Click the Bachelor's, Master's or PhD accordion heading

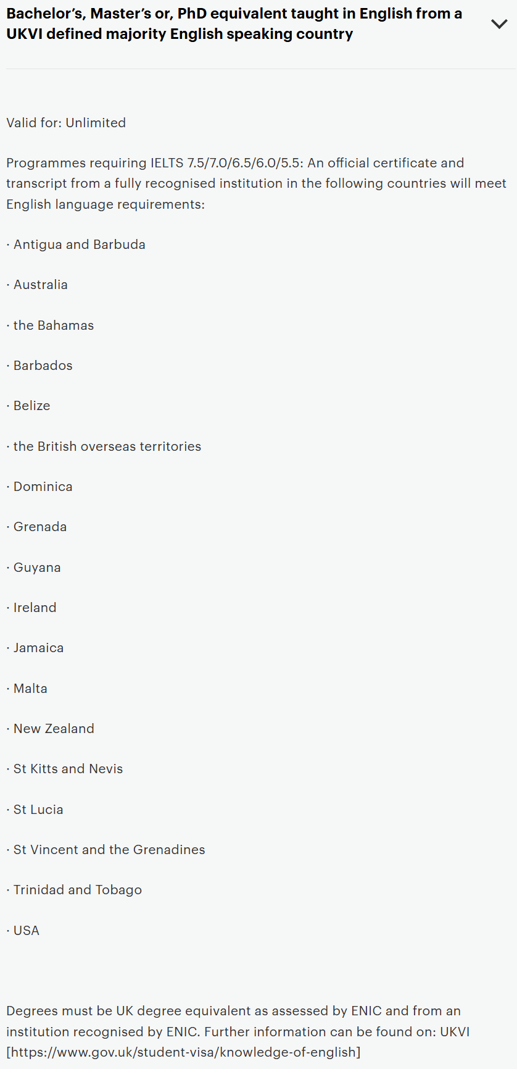234,23
